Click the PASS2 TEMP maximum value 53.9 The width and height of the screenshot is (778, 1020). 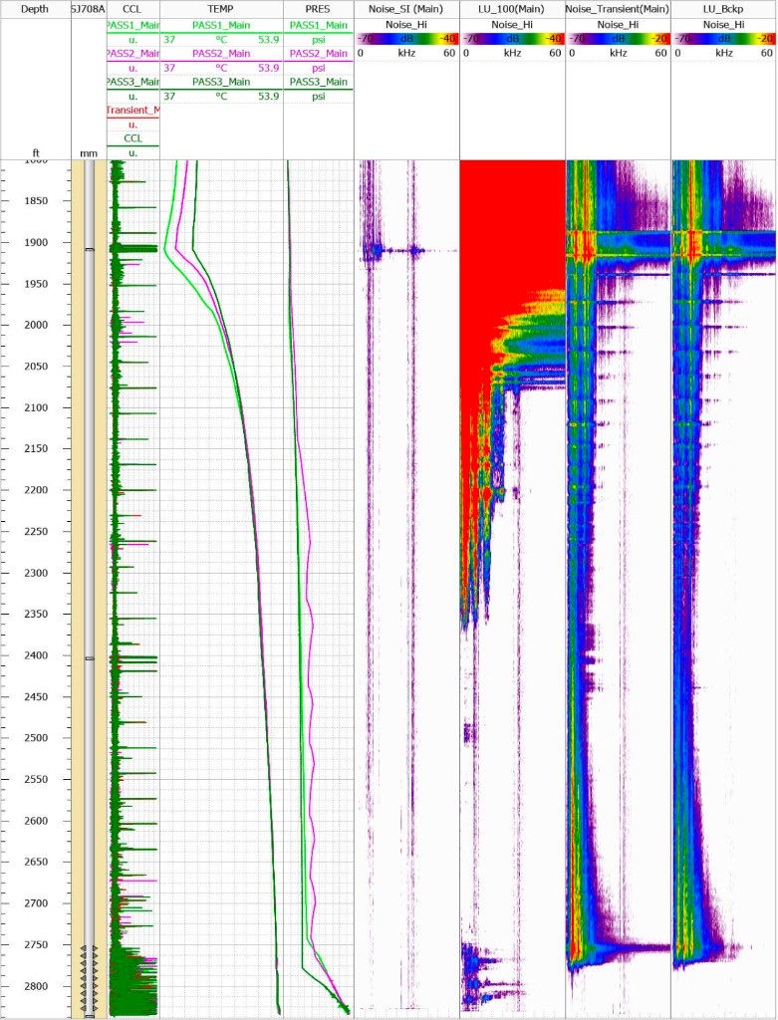point(269,68)
